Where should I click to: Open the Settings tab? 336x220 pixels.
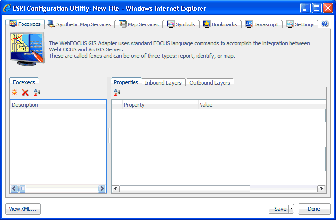coord(300,24)
